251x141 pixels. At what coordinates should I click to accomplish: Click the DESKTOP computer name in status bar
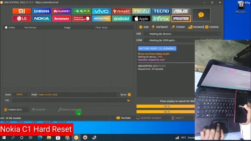(x=149, y=118)
